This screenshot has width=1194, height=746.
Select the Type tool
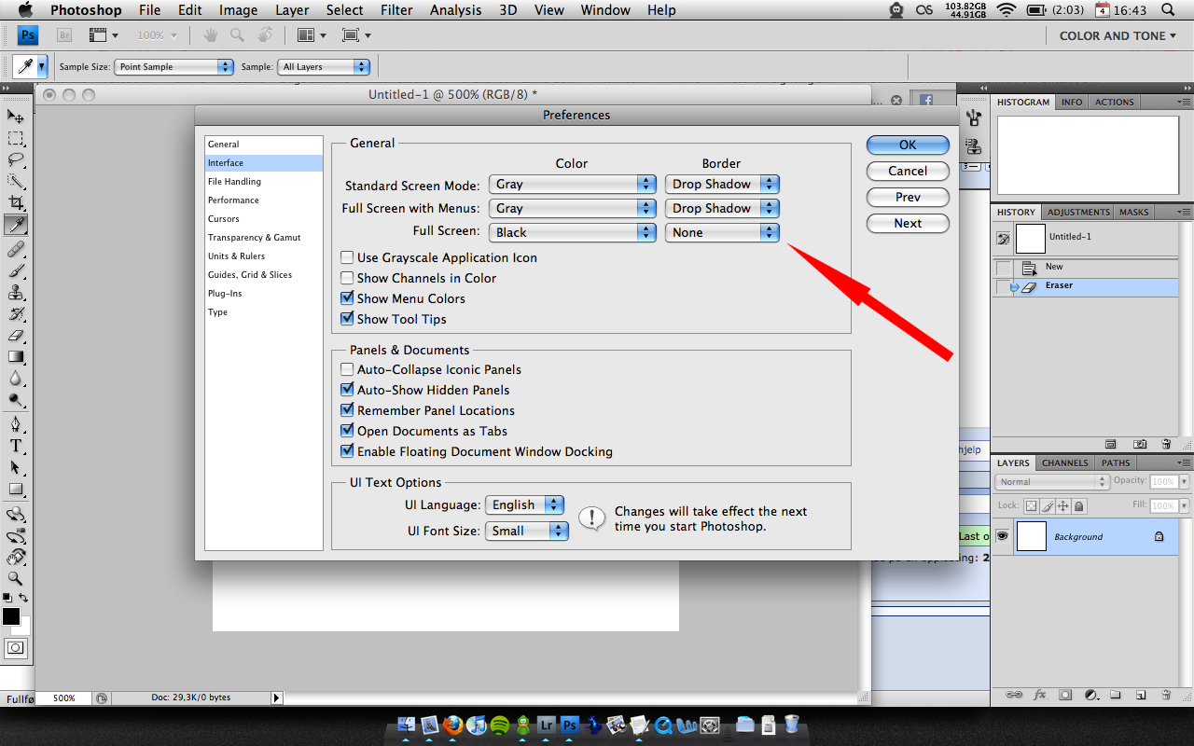(16, 447)
